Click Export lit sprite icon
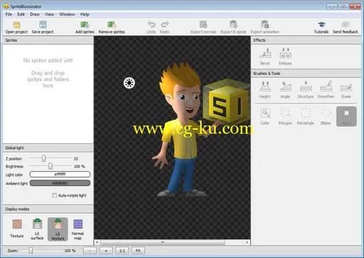Image resolution: width=364 pixels, height=258 pixels. [x=233, y=27]
